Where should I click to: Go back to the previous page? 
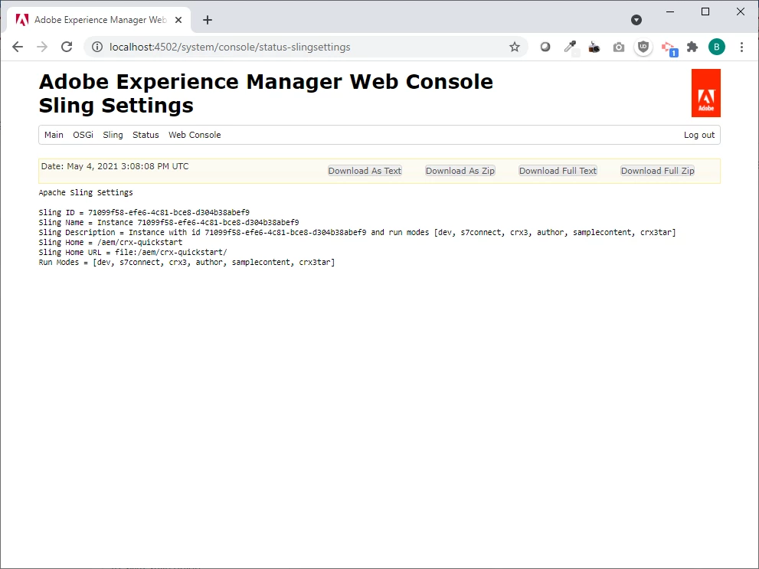pos(18,47)
